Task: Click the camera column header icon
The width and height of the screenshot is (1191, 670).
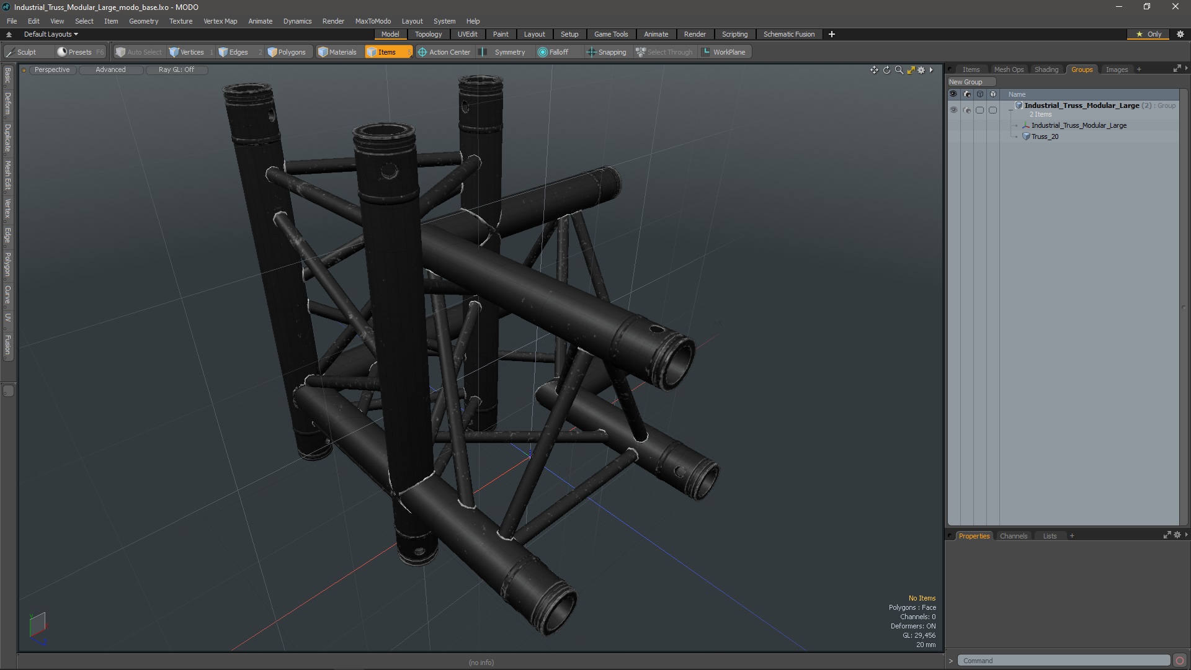Action: tap(967, 94)
